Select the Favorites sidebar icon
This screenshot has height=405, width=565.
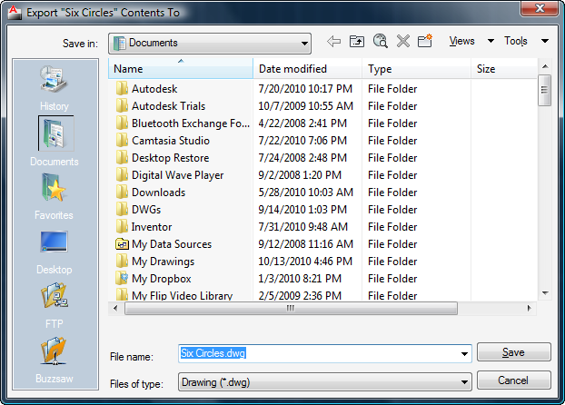point(55,197)
